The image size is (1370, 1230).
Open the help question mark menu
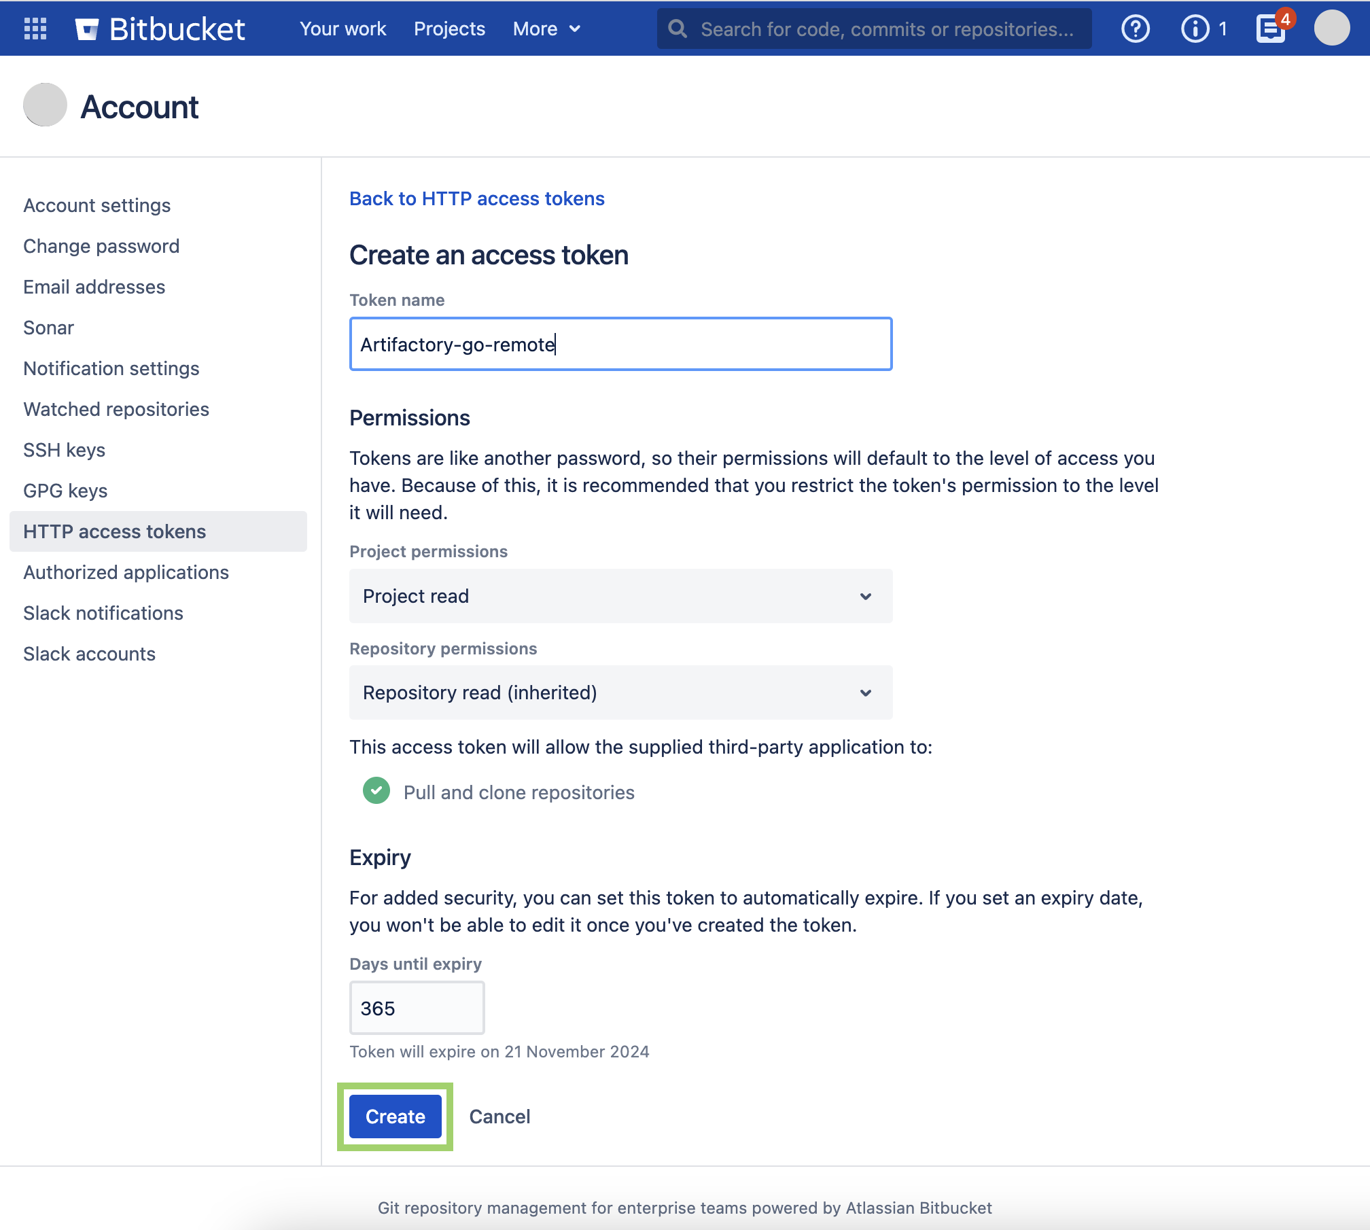(x=1135, y=29)
